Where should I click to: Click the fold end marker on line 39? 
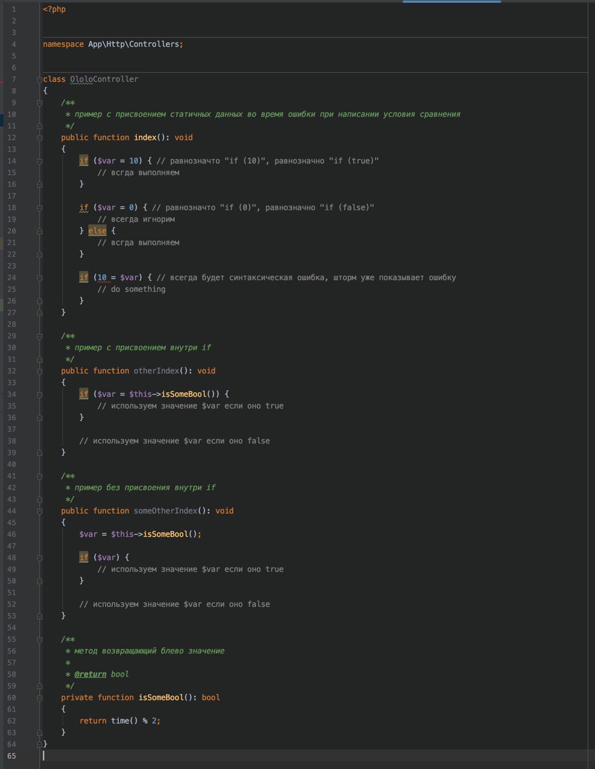click(40, 453)
